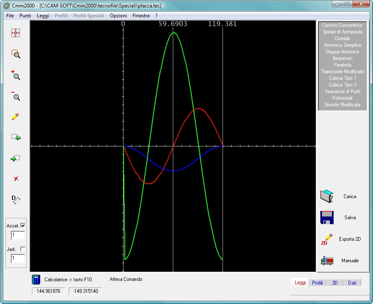Screen dimensions: 373x304
Task: Toggle the Accel. checkbox
Action: click(23, 226)
